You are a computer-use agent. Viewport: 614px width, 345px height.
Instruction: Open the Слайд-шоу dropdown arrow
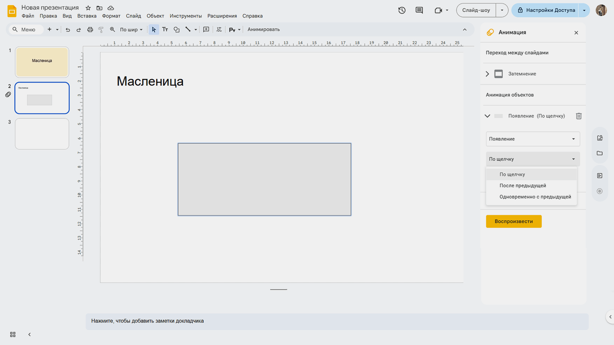click(502, 10)
